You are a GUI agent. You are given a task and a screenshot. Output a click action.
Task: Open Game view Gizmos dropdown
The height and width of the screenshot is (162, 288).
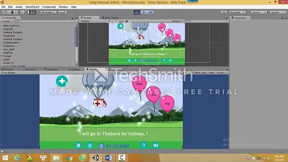coord(221,73)
